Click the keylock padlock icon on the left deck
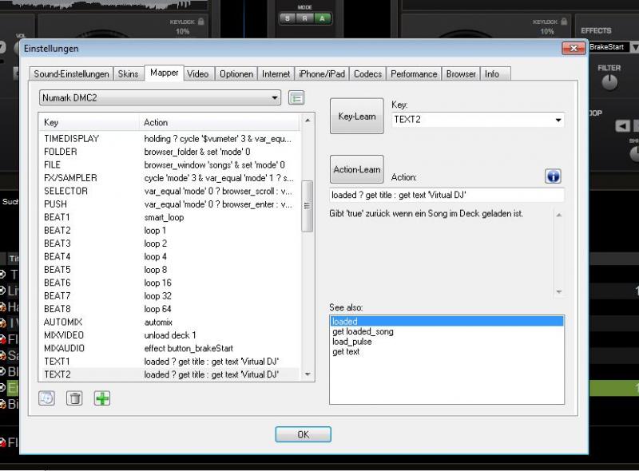 pos(201,22)
